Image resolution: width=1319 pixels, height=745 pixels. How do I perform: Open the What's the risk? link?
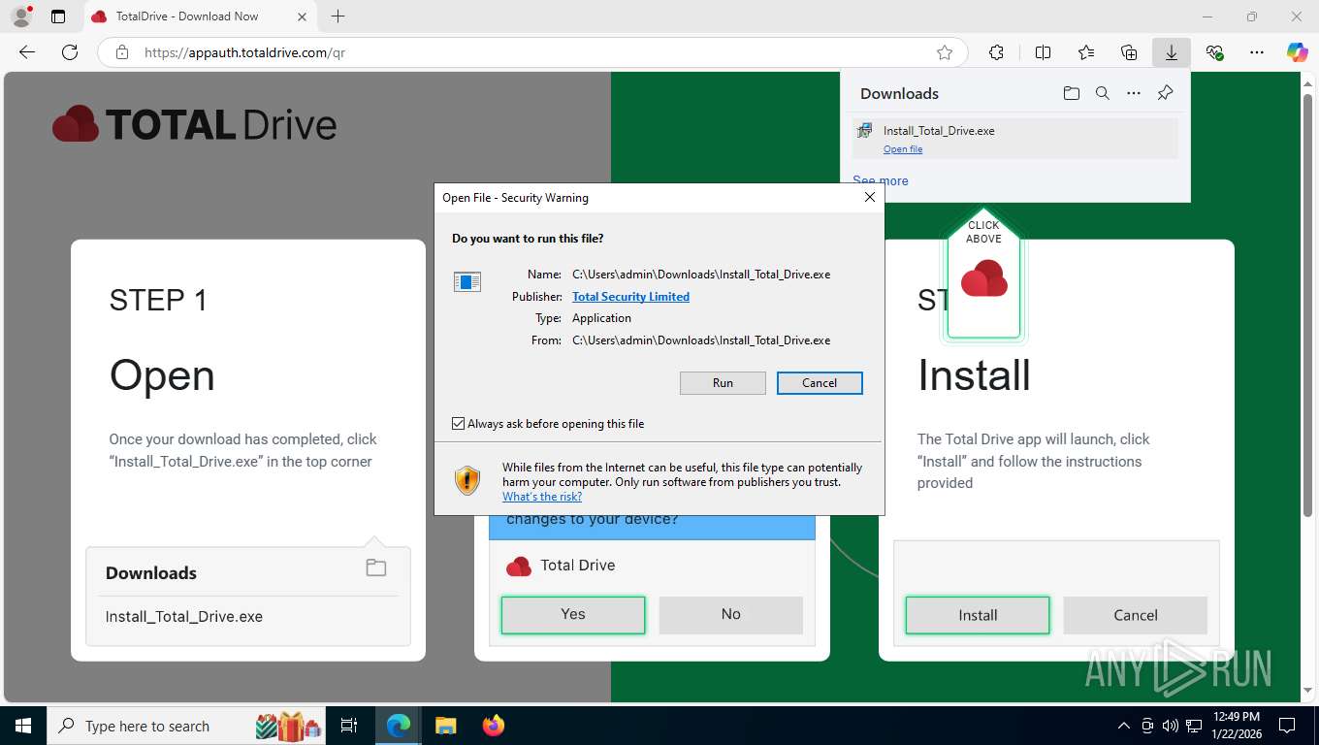[x=542, y=497]
